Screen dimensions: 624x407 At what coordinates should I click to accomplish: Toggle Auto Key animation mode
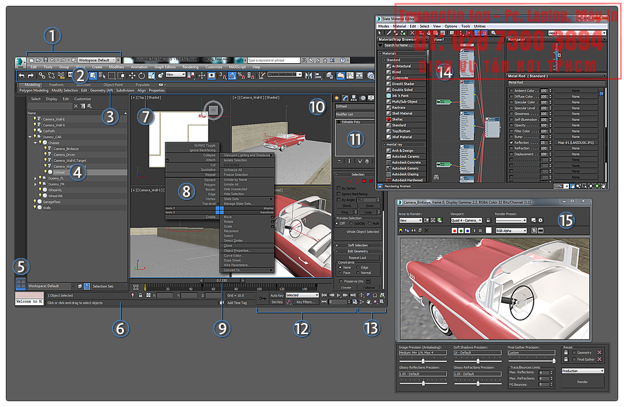click(277, 295)
